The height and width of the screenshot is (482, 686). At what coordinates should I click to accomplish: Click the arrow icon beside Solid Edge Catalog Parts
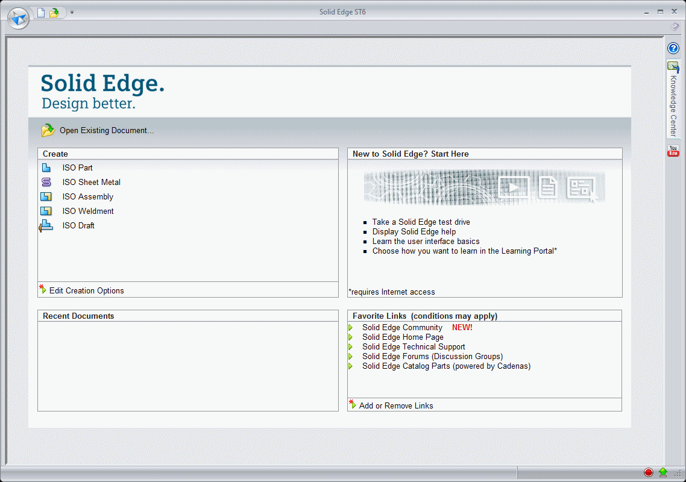351,366
